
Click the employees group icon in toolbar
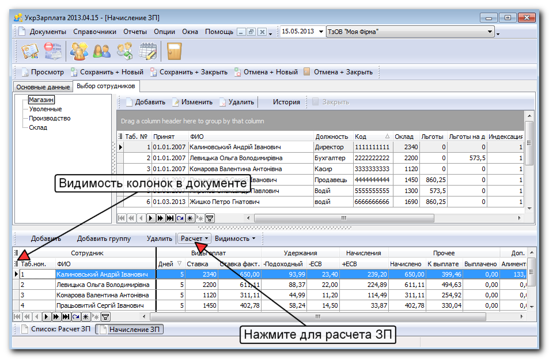coord(79,51)
